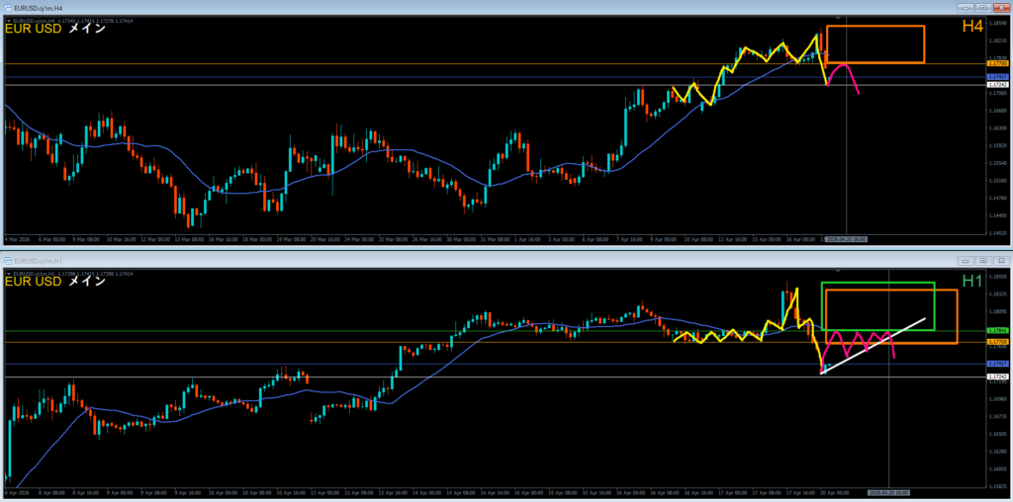Click the H4 chart title bar text
The width and height of the screenshot is (1013, 502).
click(x=38, y=8)
